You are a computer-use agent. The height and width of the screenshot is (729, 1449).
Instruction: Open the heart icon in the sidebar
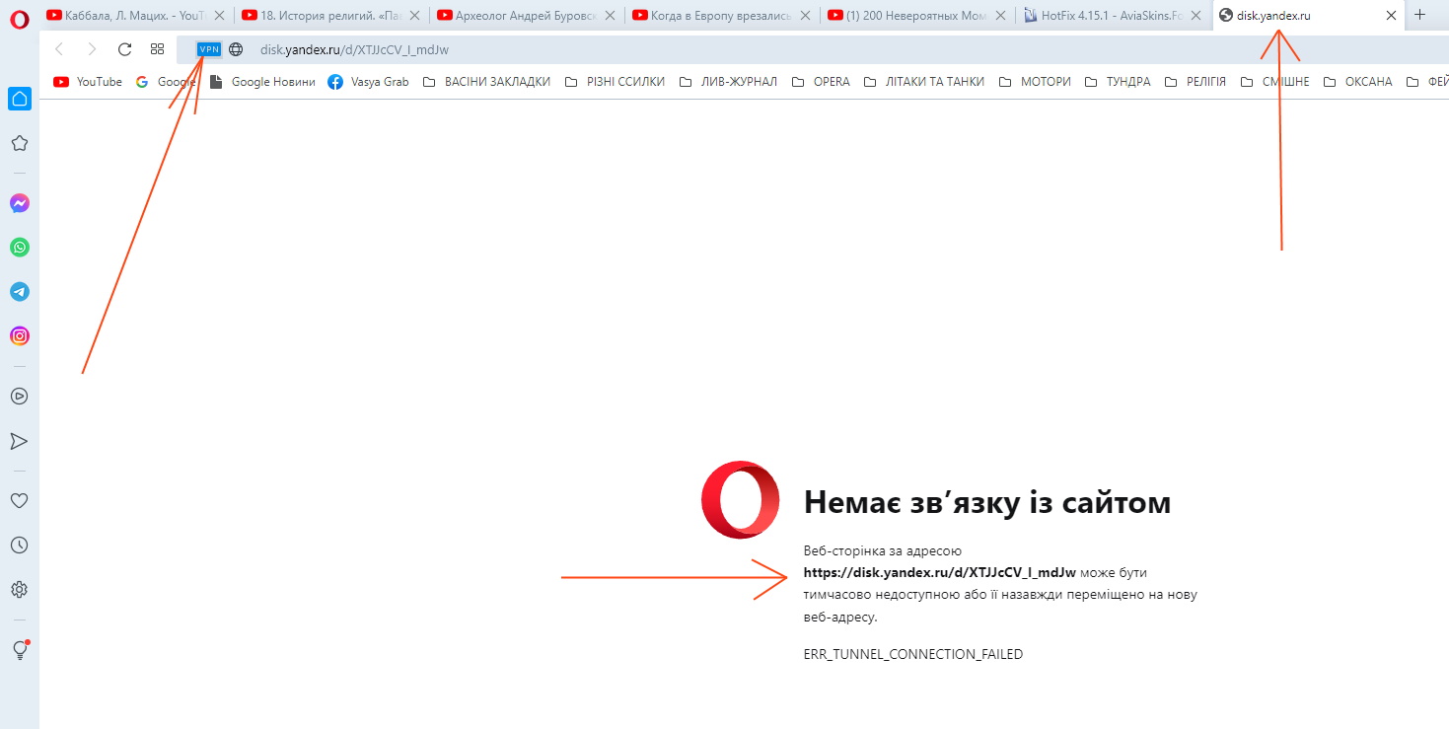coord(19,501)
